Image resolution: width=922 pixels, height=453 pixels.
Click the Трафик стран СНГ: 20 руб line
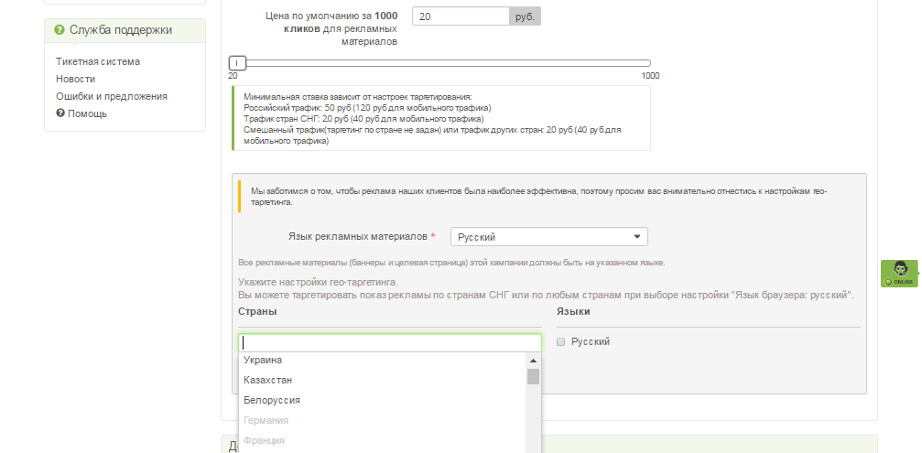[363, 119]
